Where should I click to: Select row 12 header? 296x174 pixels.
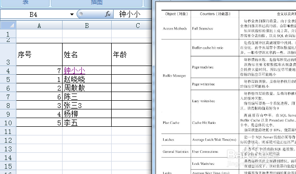coord(8,140)
